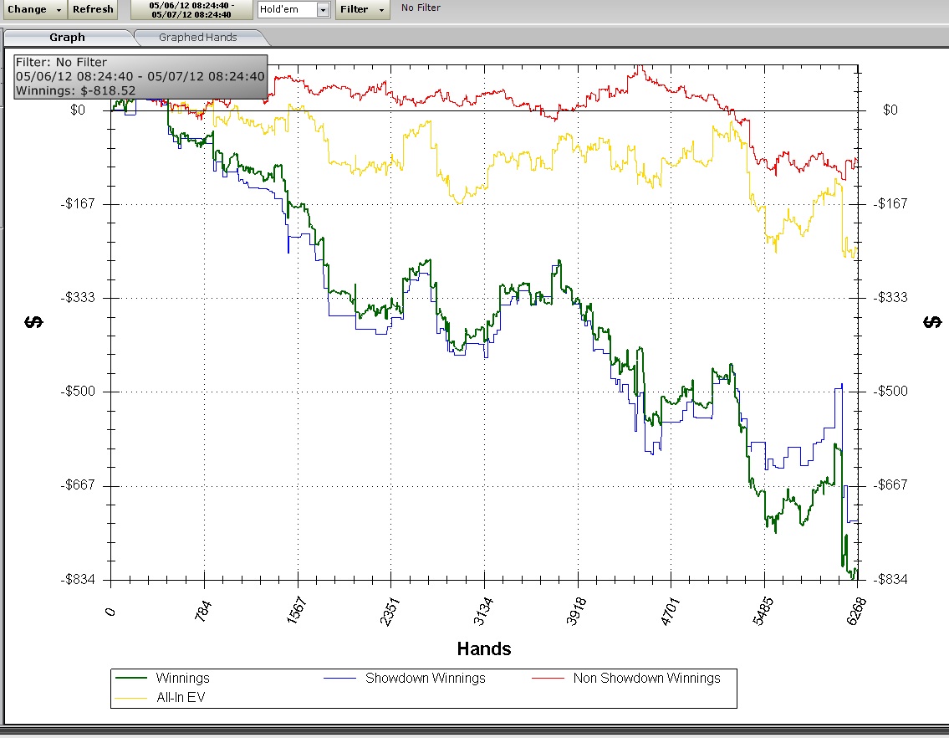Click the All-In EV legend label
949x738 pixels.
(181, 696)
